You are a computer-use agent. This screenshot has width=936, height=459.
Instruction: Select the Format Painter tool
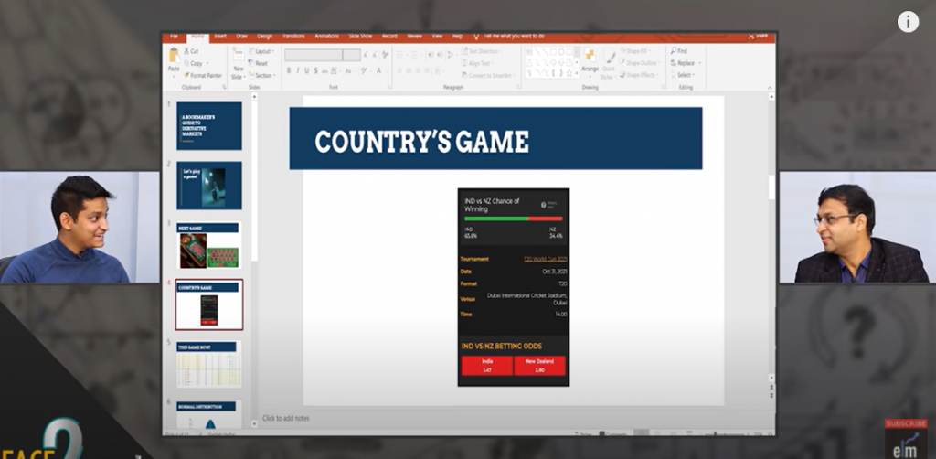tap(203, 76)
